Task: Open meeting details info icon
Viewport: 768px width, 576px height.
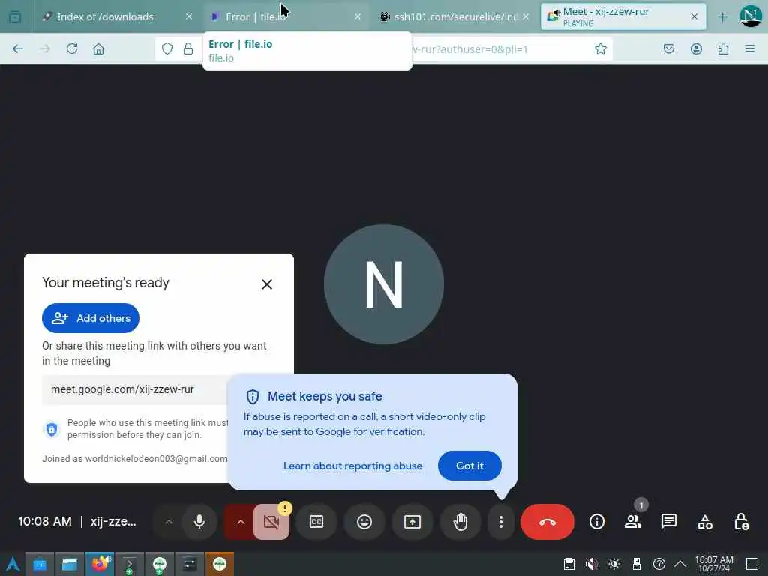Action: [x=596, y=522]
